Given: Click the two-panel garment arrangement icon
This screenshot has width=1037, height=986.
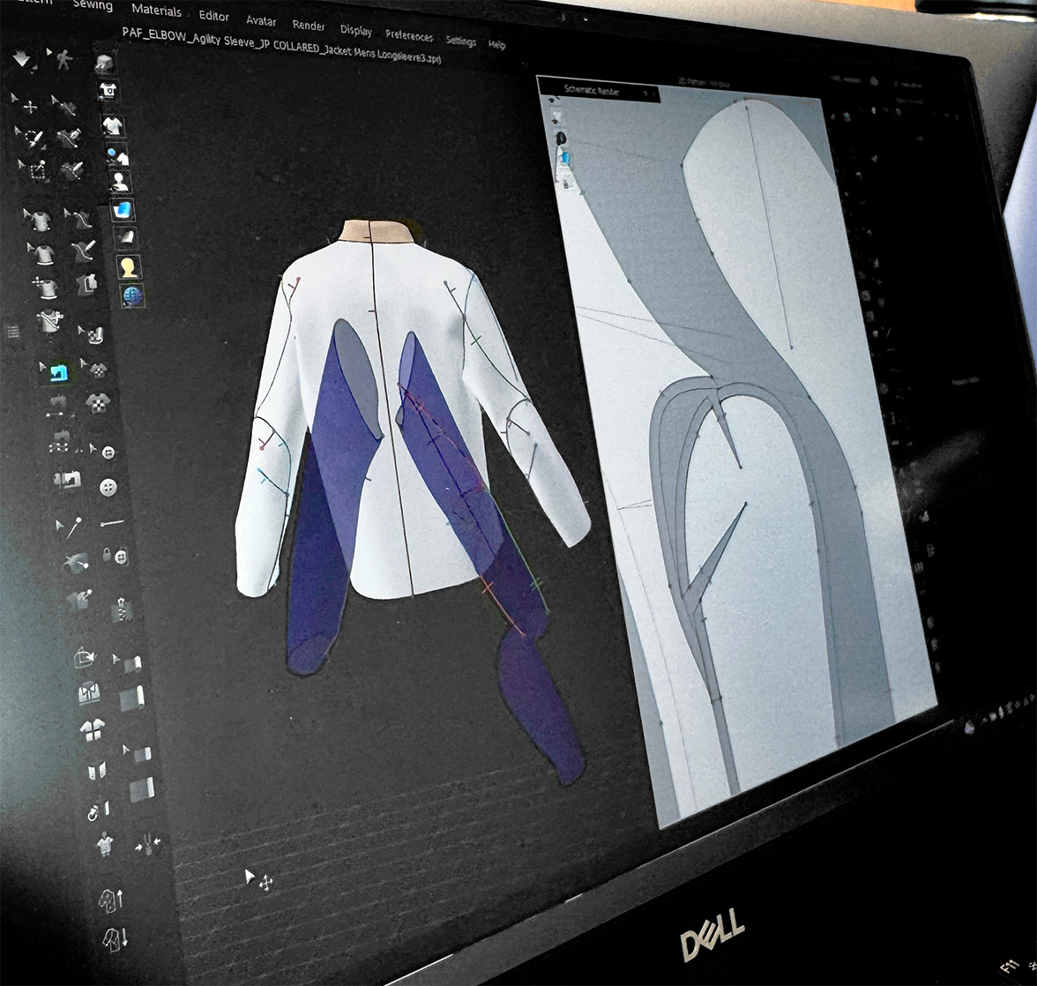Looking at the screenshot, I should point(97,771).
